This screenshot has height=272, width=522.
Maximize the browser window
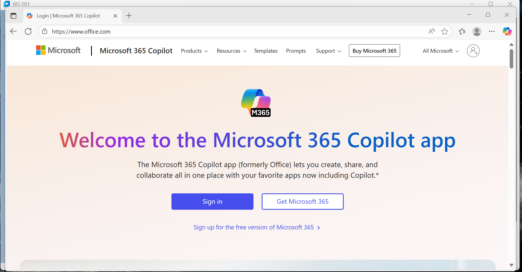point(488,15)
